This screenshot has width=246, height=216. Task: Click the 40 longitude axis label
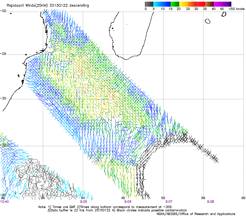[83, 198]
